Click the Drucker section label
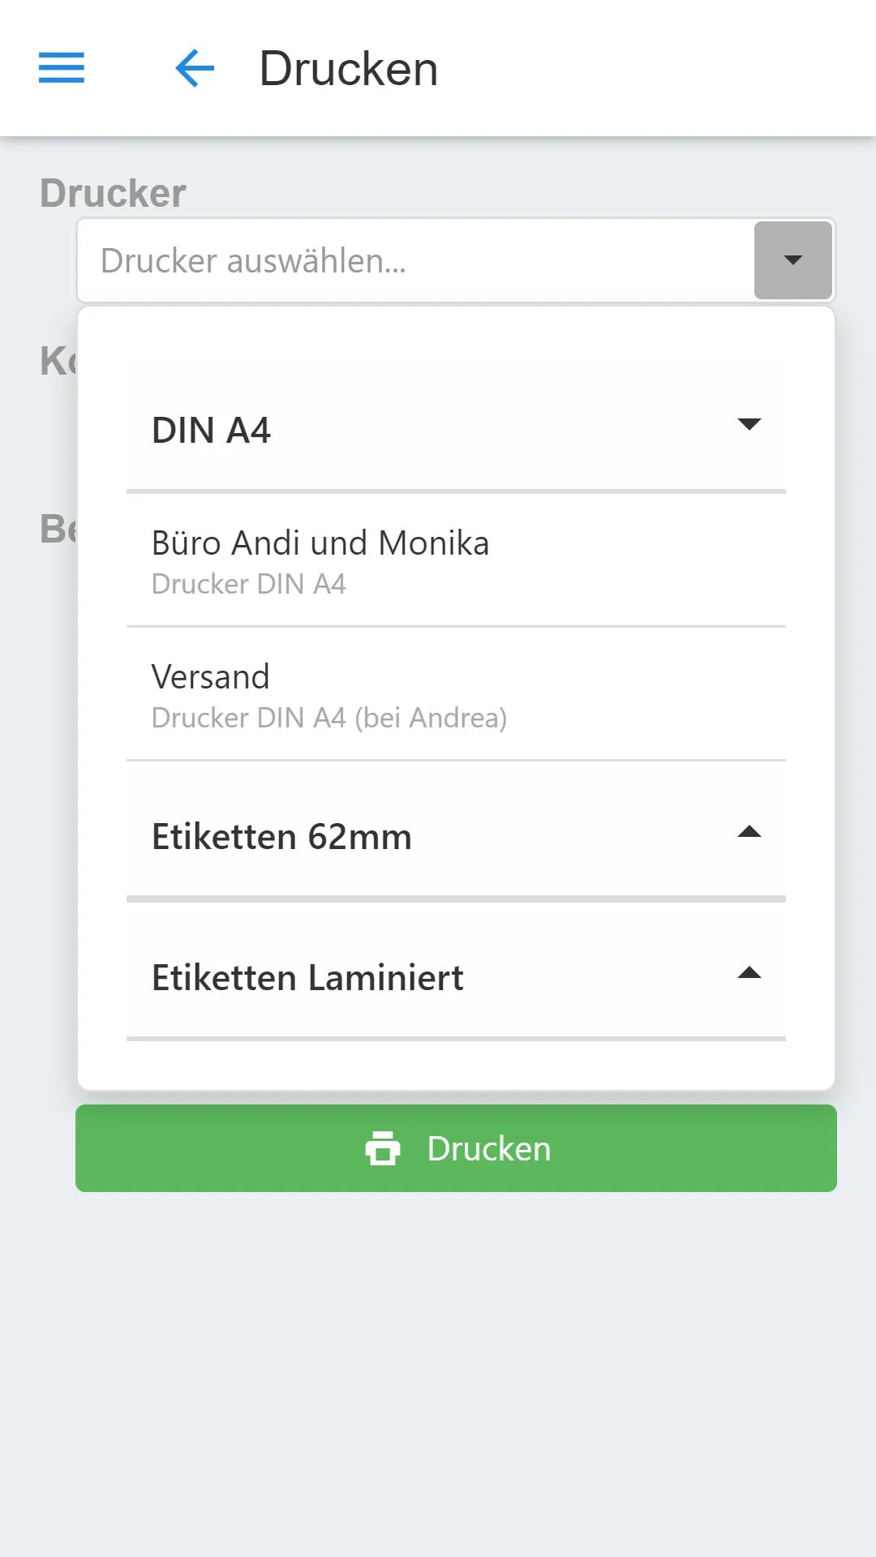The image size is (876, 1557). point(113,193)
